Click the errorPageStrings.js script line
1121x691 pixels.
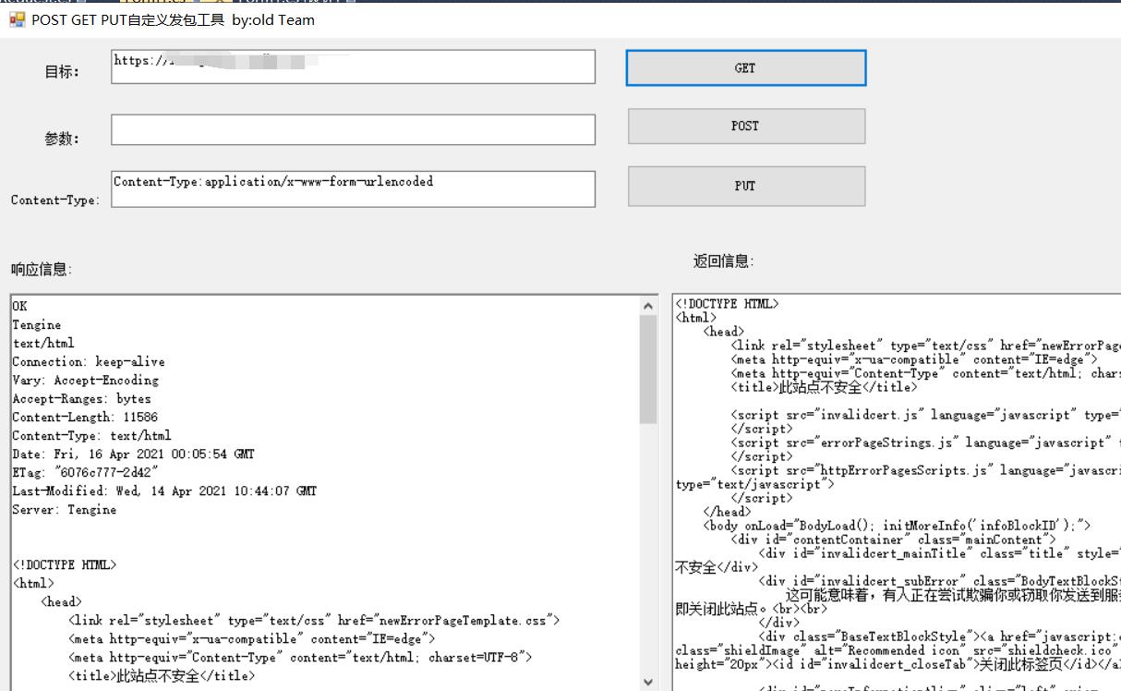(x=925, y=442)
